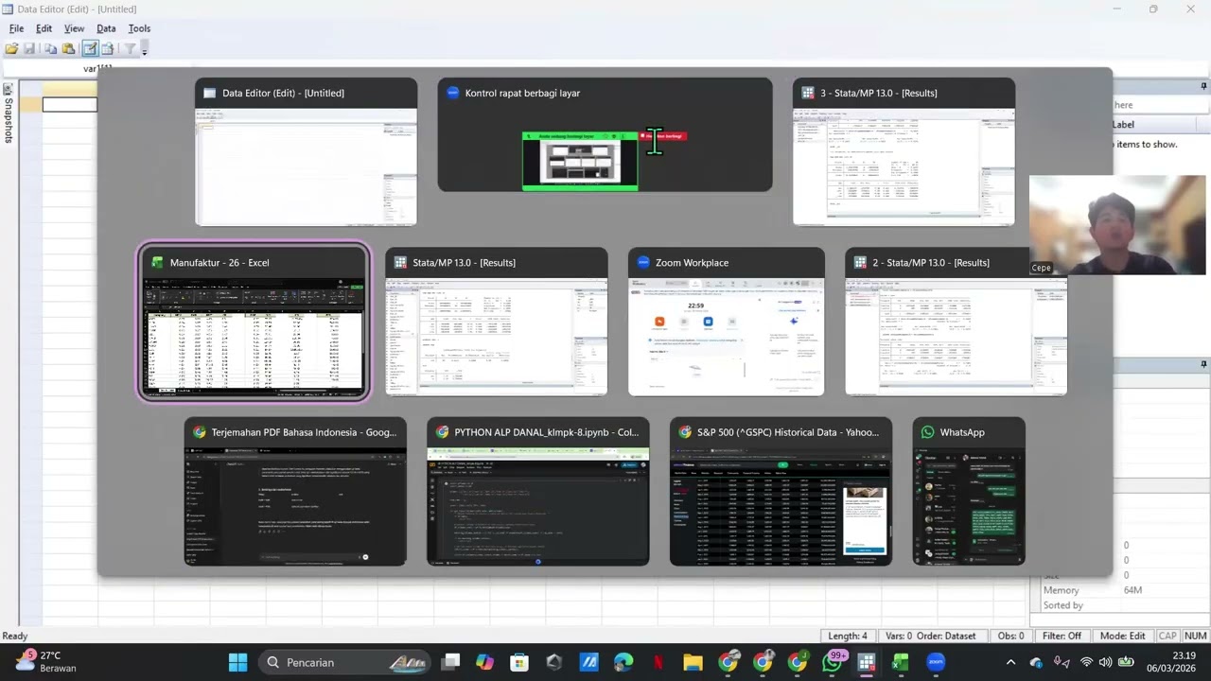This screenshot has height=681, width=1211.
Task: Open the Tools menu
Action: pyautogui.click(x=139, y=28)
